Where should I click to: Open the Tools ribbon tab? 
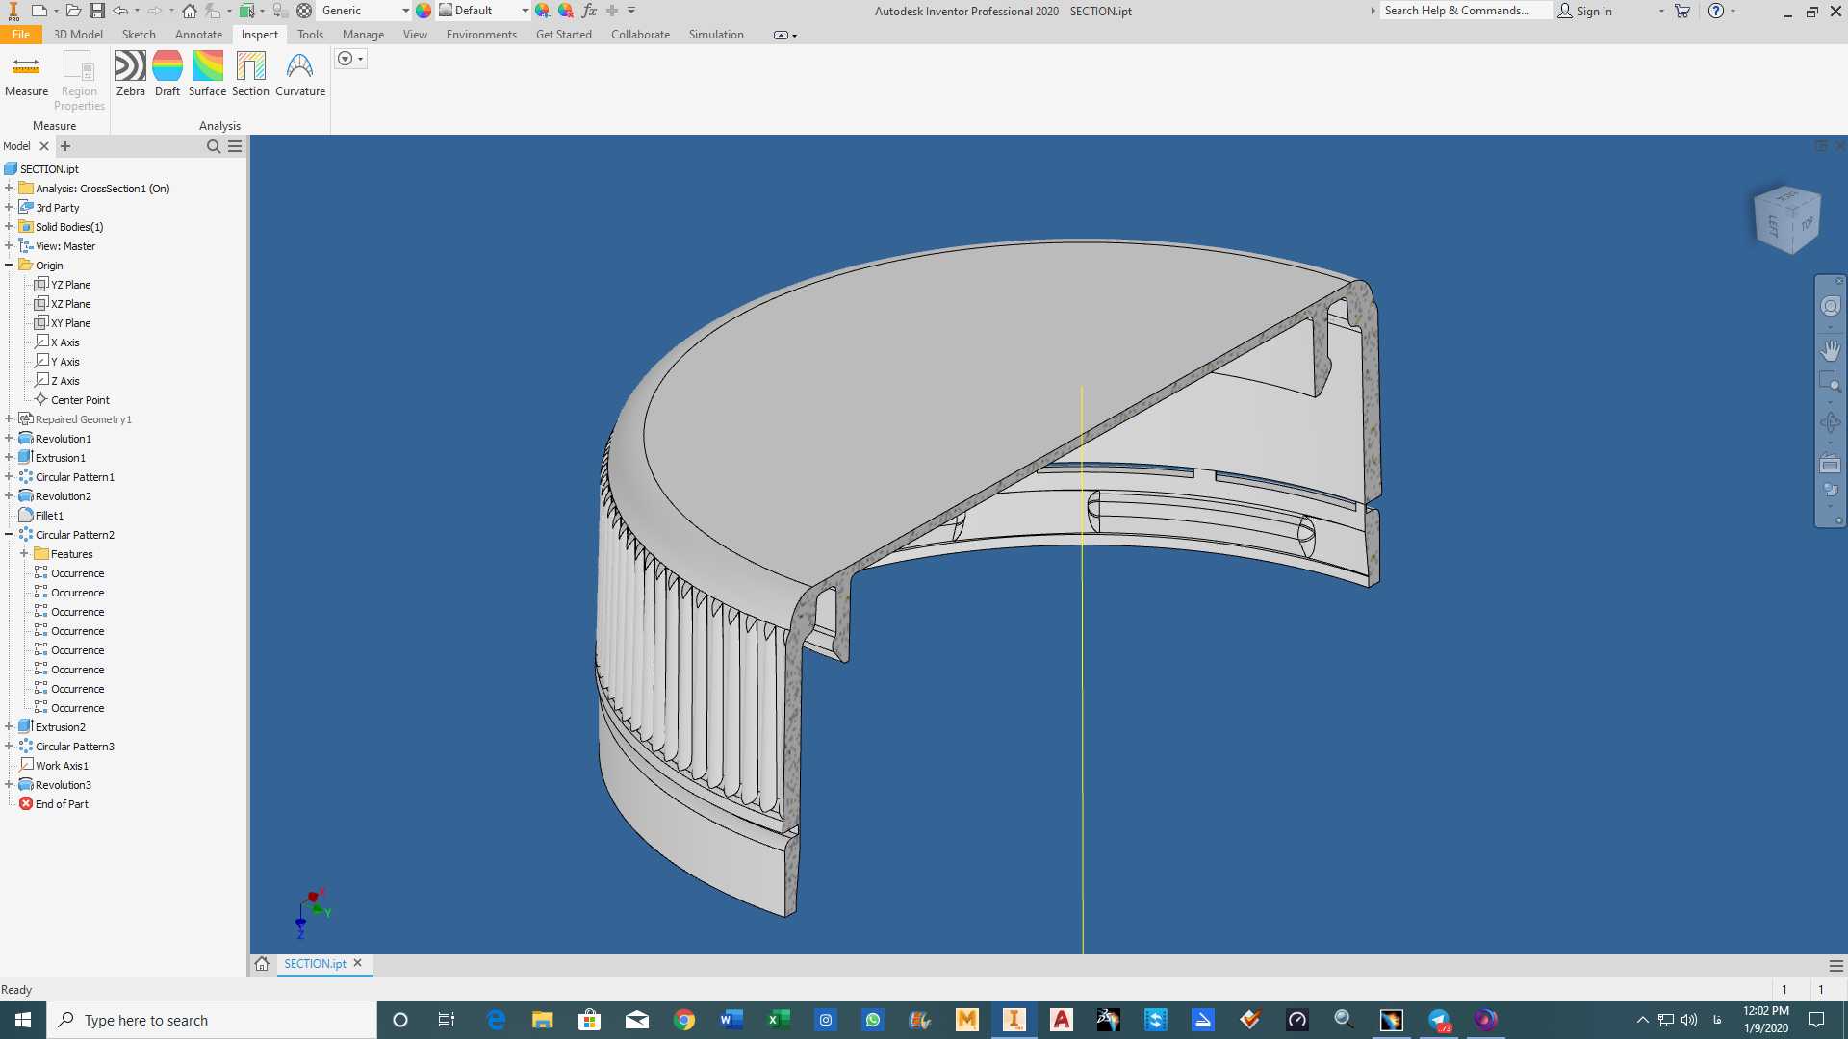pyautogui.click(x=310, y=35)
